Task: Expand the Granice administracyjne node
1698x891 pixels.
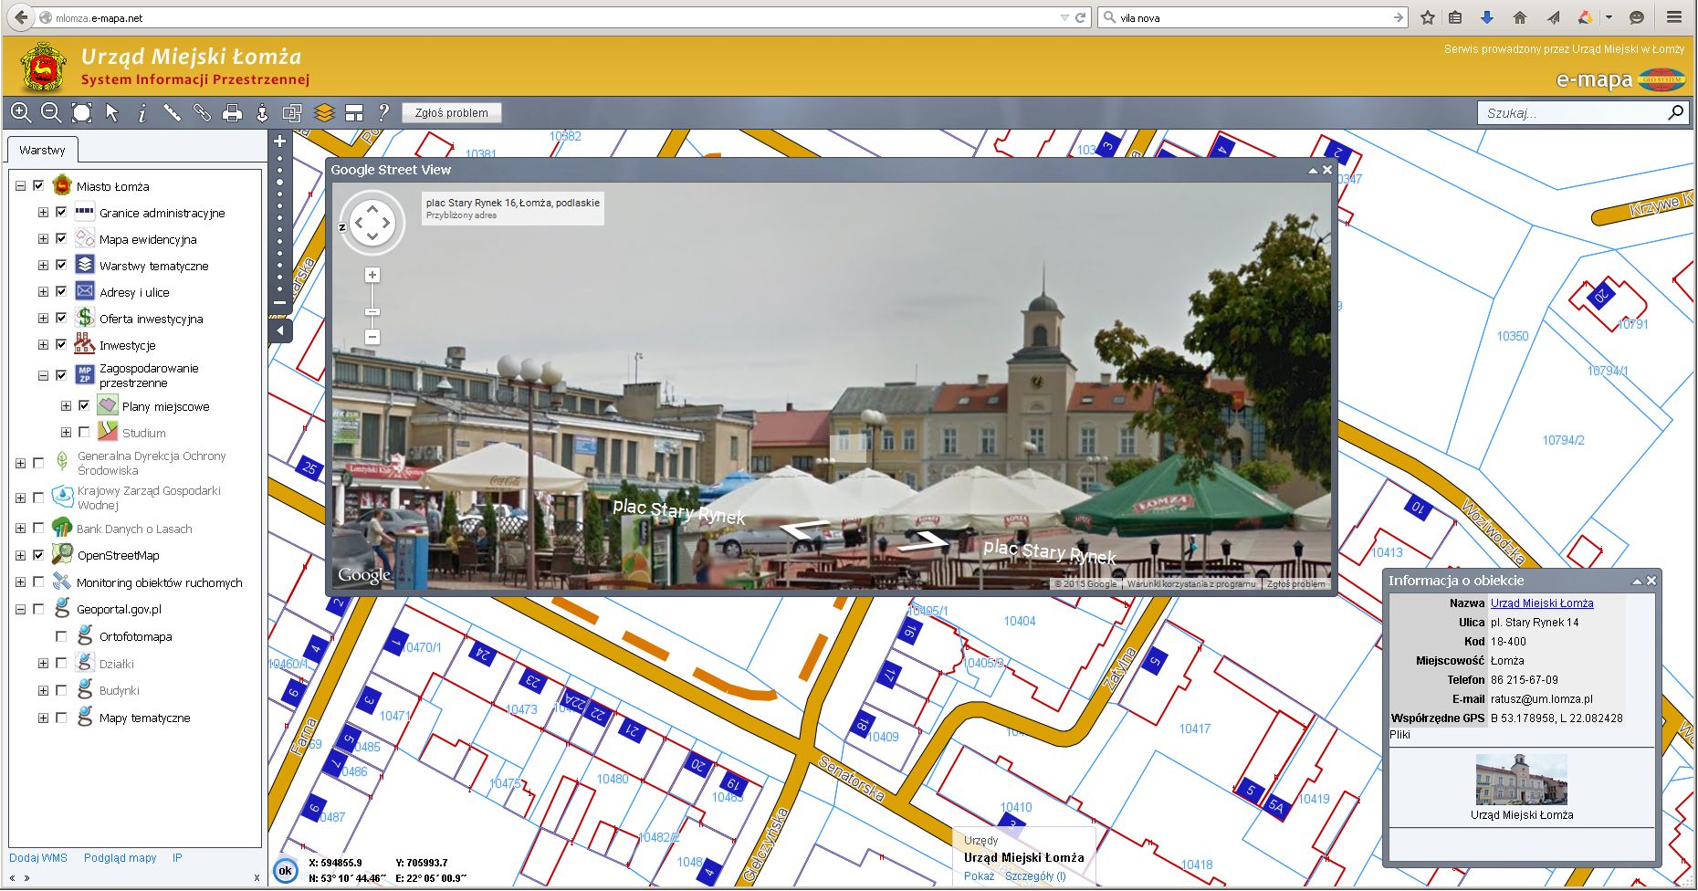Action: pos(43,212)
